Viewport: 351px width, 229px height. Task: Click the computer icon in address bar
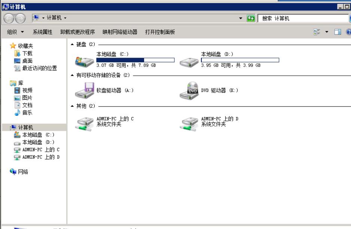pos(36,18)
